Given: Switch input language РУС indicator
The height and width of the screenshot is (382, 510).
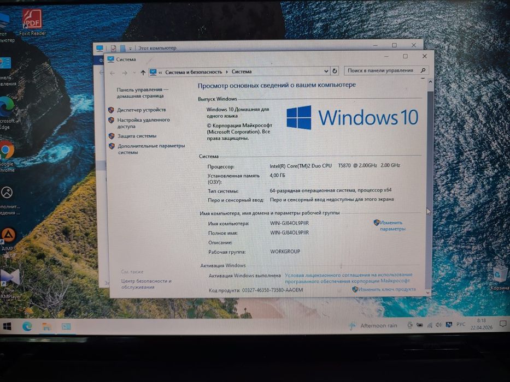Looking at the screenshot, I should coord(461,324).
